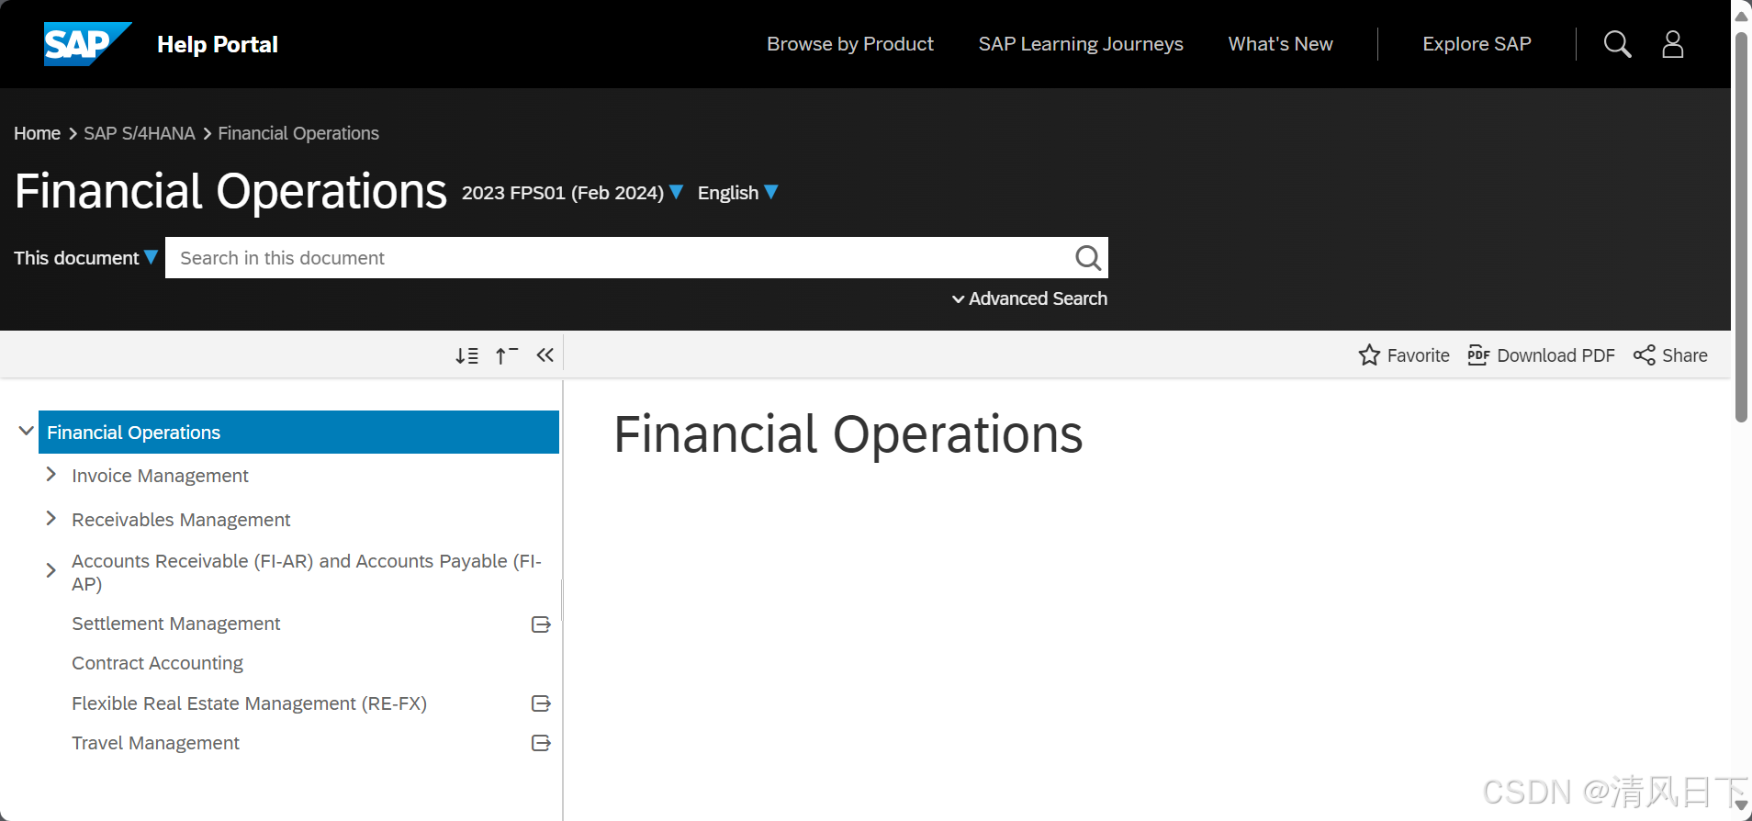Screen dimensions: 1752x821
Task: Open Receivables Management topic
Action: coord(181,520)
